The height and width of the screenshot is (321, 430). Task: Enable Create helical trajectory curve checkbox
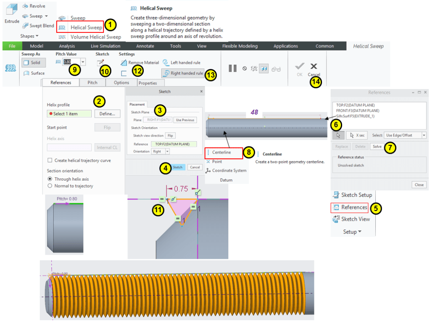coord(50,160)
